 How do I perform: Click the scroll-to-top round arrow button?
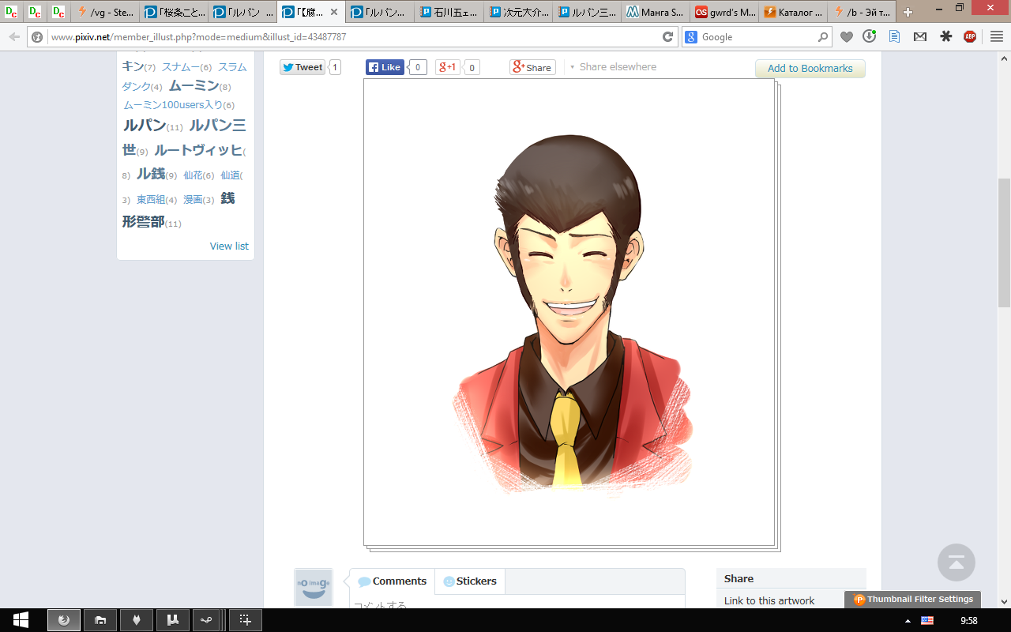pyautogui.click(x=957, y=562)
